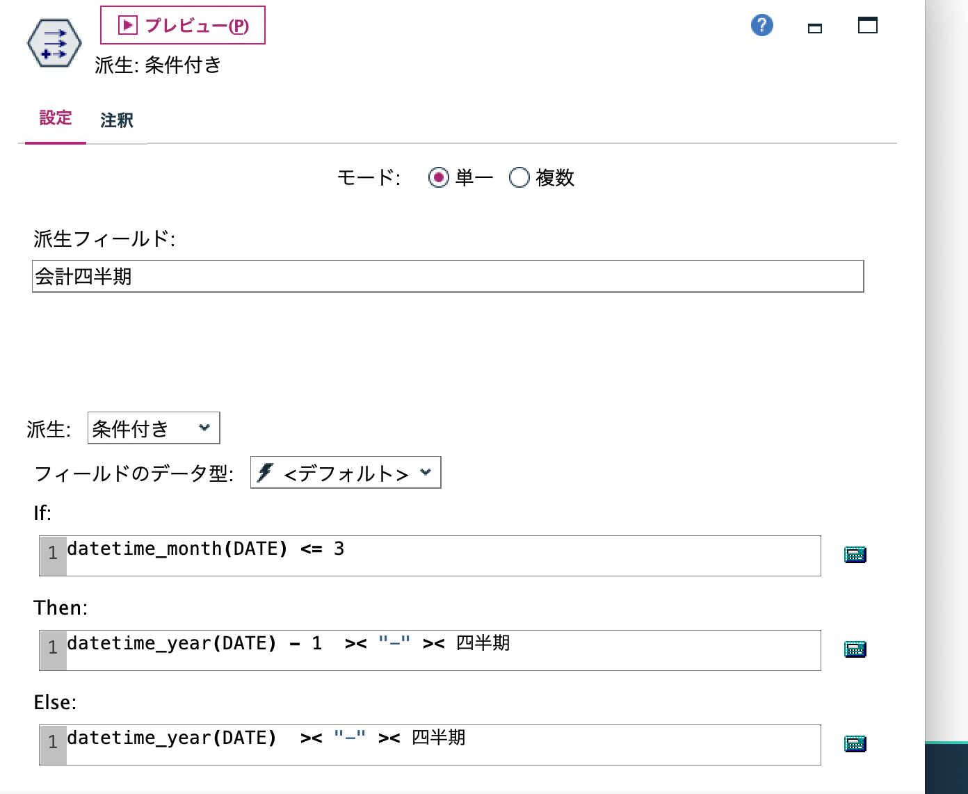968x794 pixels.
Task: Open the expression builder for the Then expression
Action: [x=854, y=649]
